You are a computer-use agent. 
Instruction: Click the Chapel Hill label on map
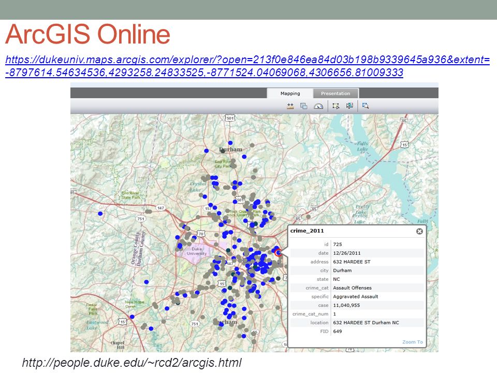(118, 345)
